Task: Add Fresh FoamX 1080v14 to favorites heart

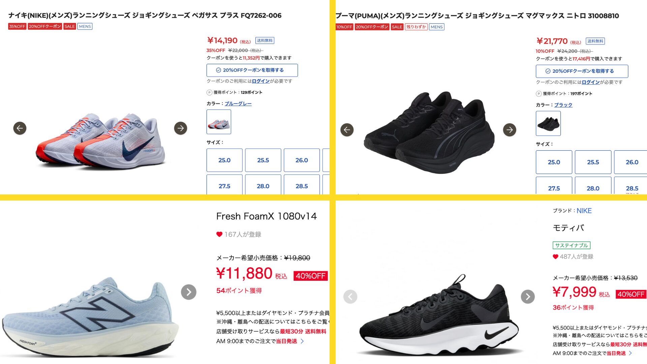Action: [x=219, y=234]
